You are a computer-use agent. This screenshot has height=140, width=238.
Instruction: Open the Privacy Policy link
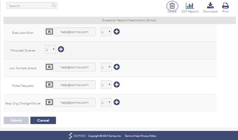click(148, 136)
